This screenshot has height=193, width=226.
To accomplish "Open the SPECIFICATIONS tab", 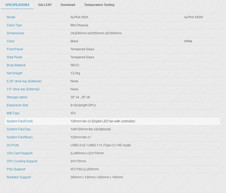I will coord(17,5).
